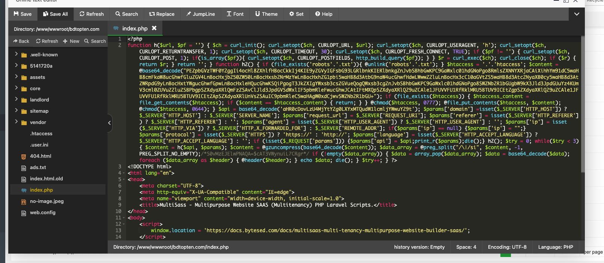Refresh the file tree panel

(47, 41)
